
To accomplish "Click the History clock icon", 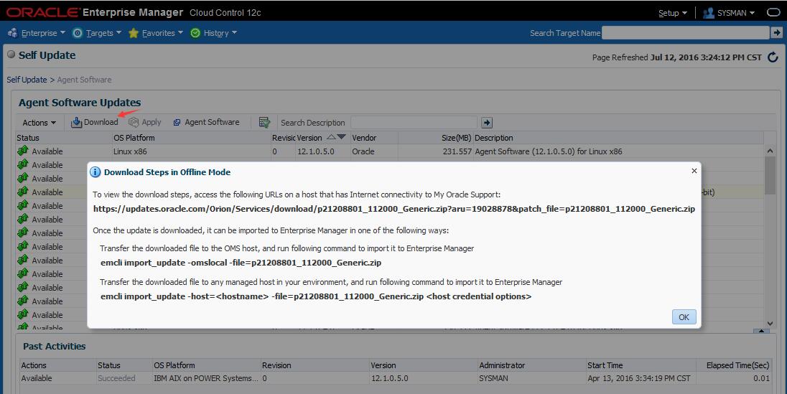I will pos(195,33).
